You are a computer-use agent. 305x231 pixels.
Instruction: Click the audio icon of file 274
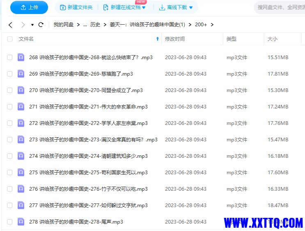21,156
